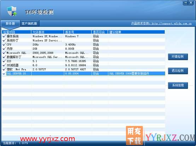Click the 2GB allowed version cell
The height and width of the screenshot is (146, 196).
(x=35, y=49)
